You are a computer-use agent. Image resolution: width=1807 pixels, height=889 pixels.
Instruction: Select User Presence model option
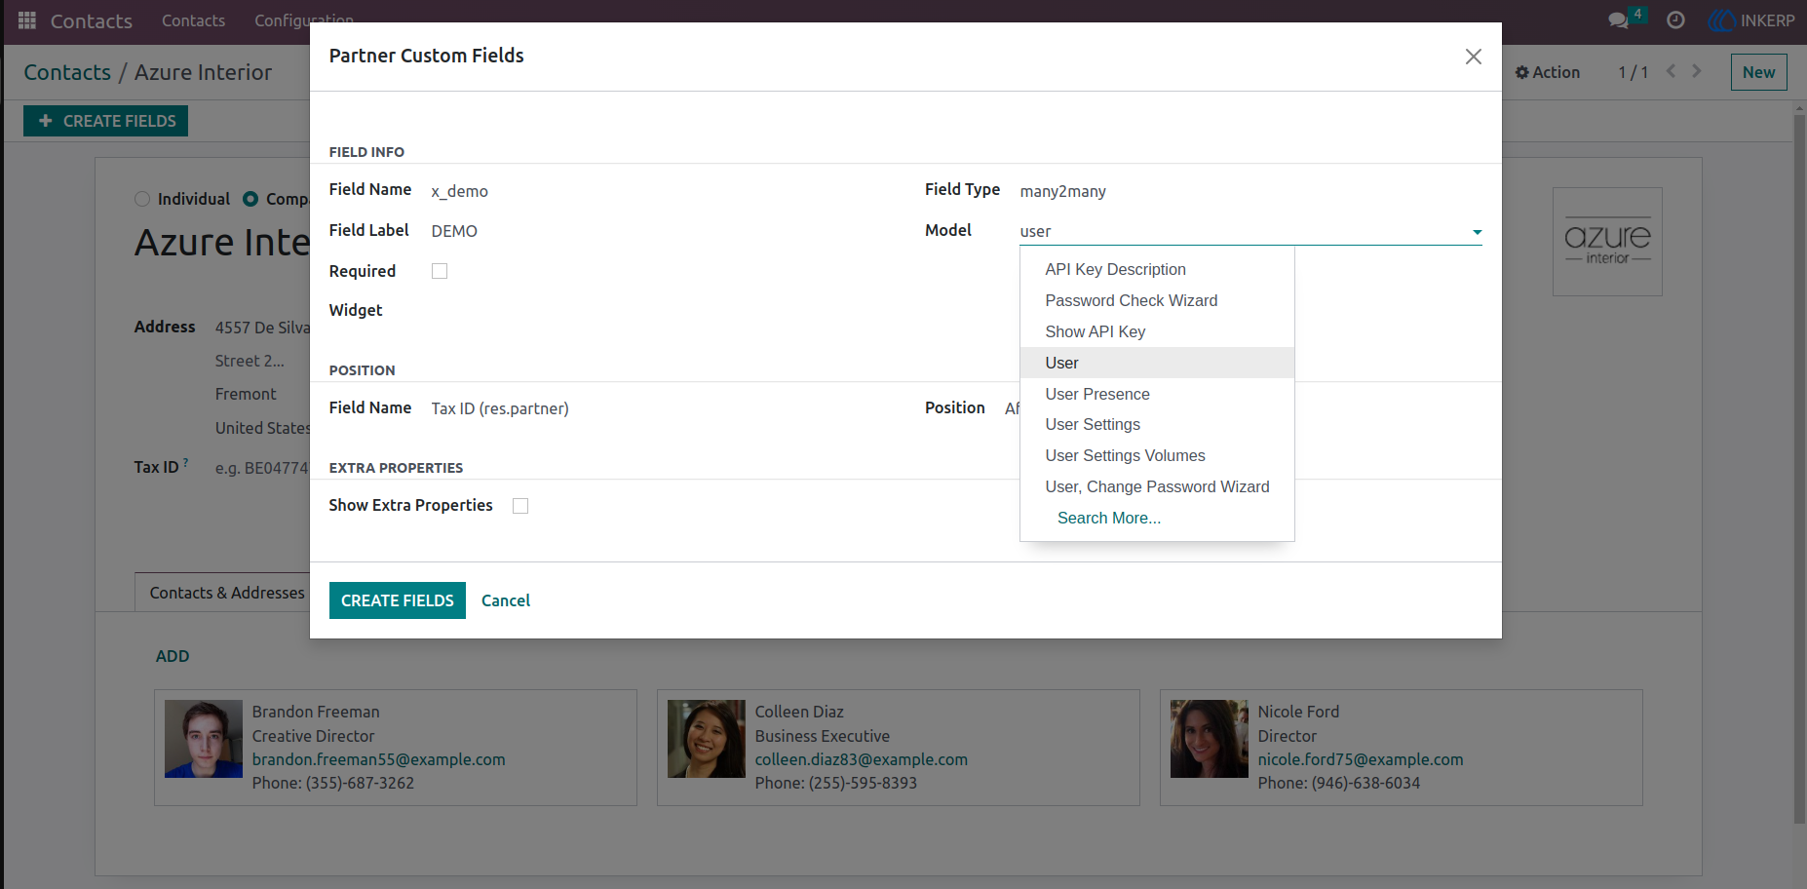(x=1157, y=394)
